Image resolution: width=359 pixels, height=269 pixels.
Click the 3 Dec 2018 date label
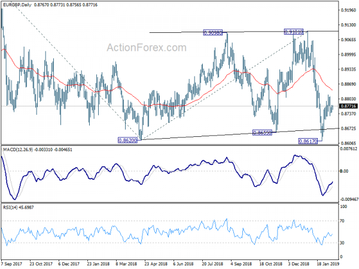(299, 264)
